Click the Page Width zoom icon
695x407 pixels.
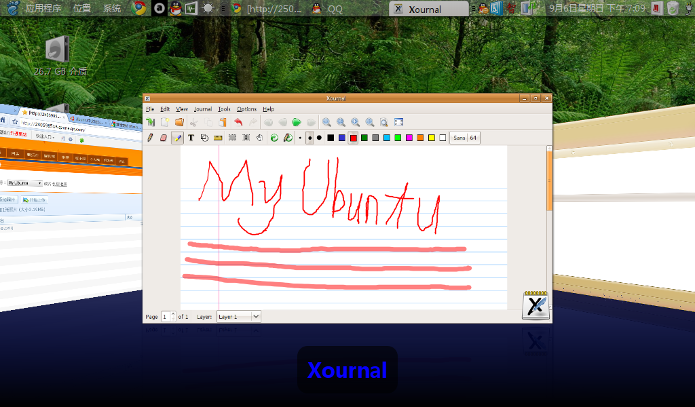click(341, 122)
